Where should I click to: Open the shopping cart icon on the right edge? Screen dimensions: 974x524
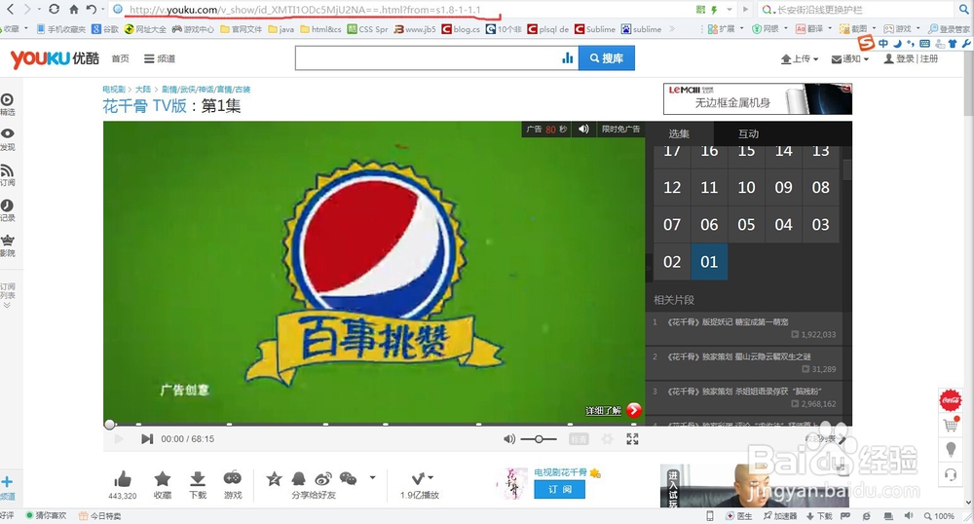click(x=951, y=425)
